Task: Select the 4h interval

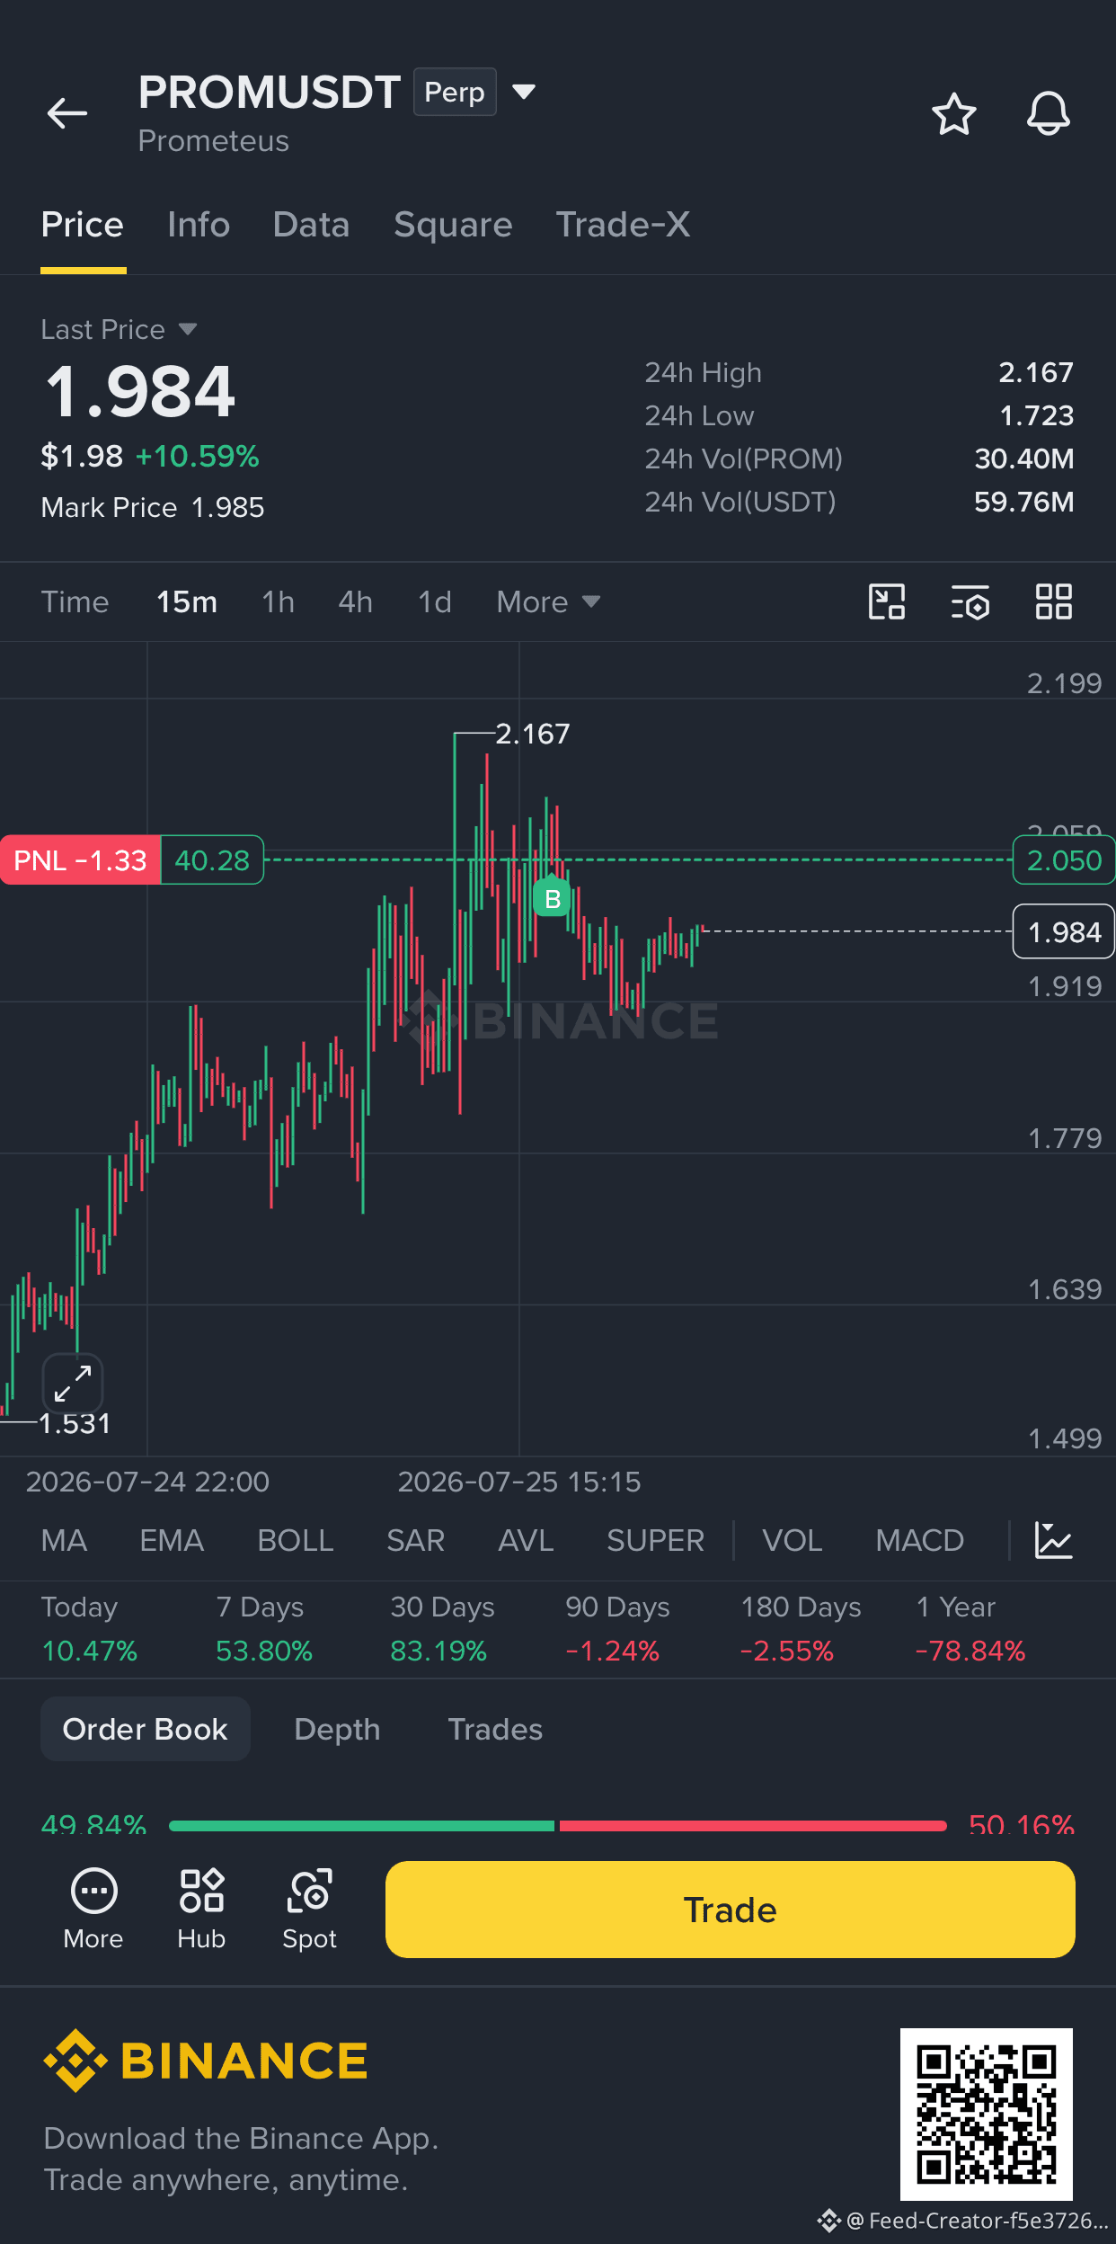Action: [x=356, y=601]
